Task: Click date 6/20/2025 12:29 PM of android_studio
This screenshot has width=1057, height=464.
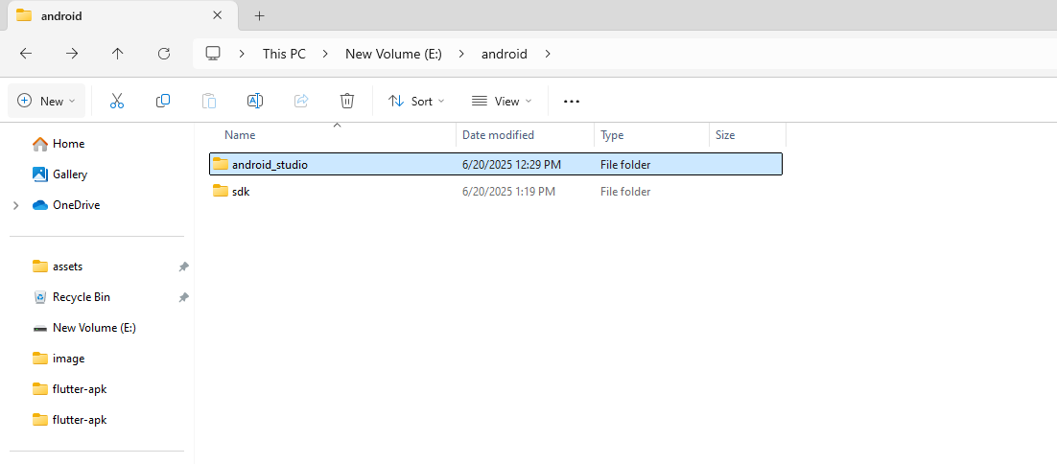Action: point(511,164)
